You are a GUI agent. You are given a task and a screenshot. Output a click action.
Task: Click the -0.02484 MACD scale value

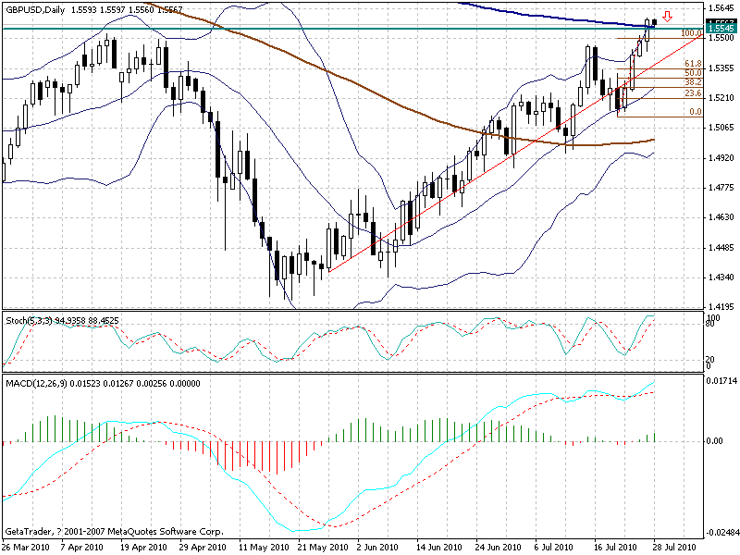[721, 534]
